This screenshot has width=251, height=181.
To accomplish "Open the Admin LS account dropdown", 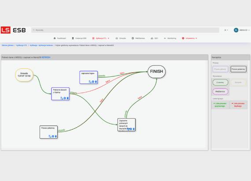I will [x=244, y=30].
